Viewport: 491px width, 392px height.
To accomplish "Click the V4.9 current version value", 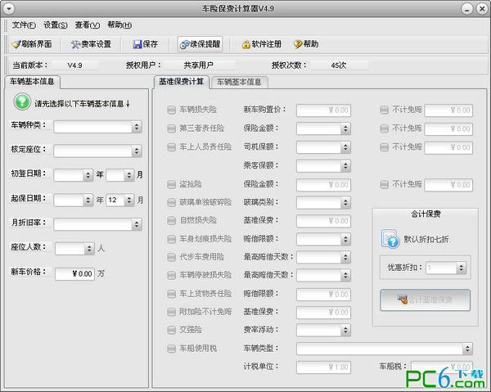I will click(74, 65).
